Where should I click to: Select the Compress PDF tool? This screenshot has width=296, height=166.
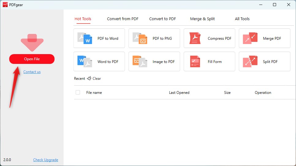(209, 38)
